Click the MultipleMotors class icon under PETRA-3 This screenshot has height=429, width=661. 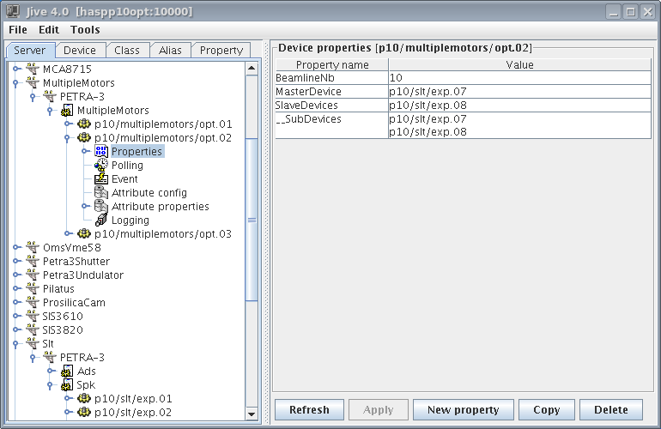(x=67, y=110)
